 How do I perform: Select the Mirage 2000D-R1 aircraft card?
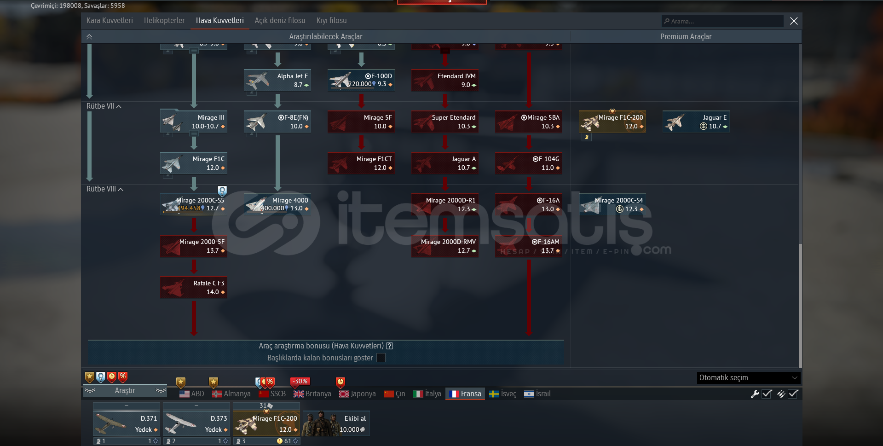[445, 205]
